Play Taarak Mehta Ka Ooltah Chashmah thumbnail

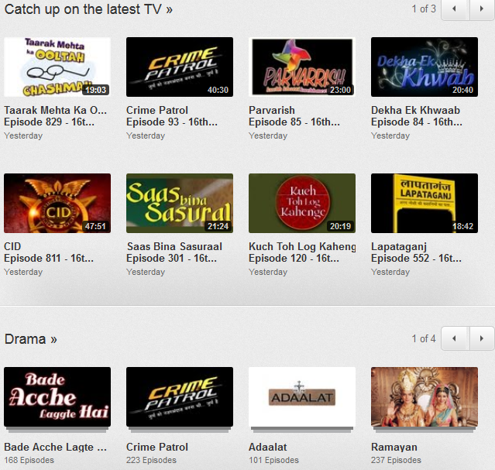tap(57, 67)
